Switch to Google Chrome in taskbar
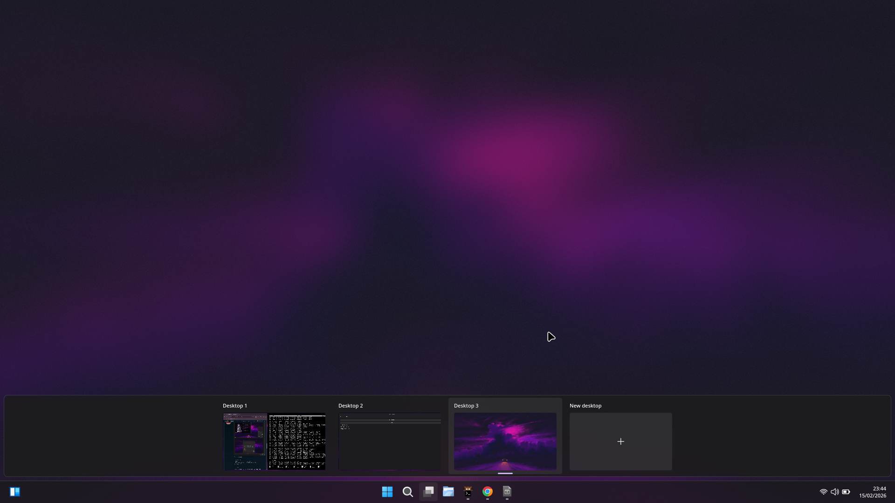This screenshot has width=895, height=503. click(488, 492)
